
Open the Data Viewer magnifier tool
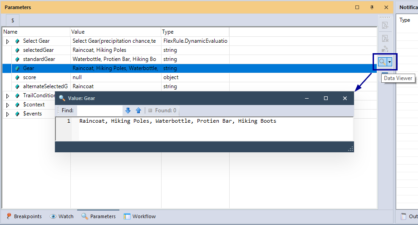[382, 62]
